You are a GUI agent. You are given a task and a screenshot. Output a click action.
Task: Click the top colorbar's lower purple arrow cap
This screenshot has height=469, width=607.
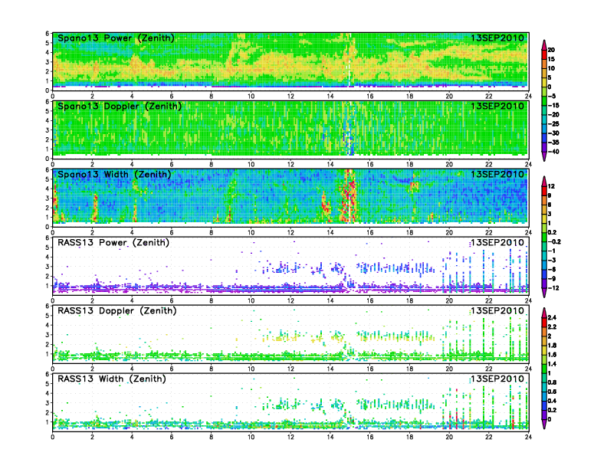tap(544, 156)
